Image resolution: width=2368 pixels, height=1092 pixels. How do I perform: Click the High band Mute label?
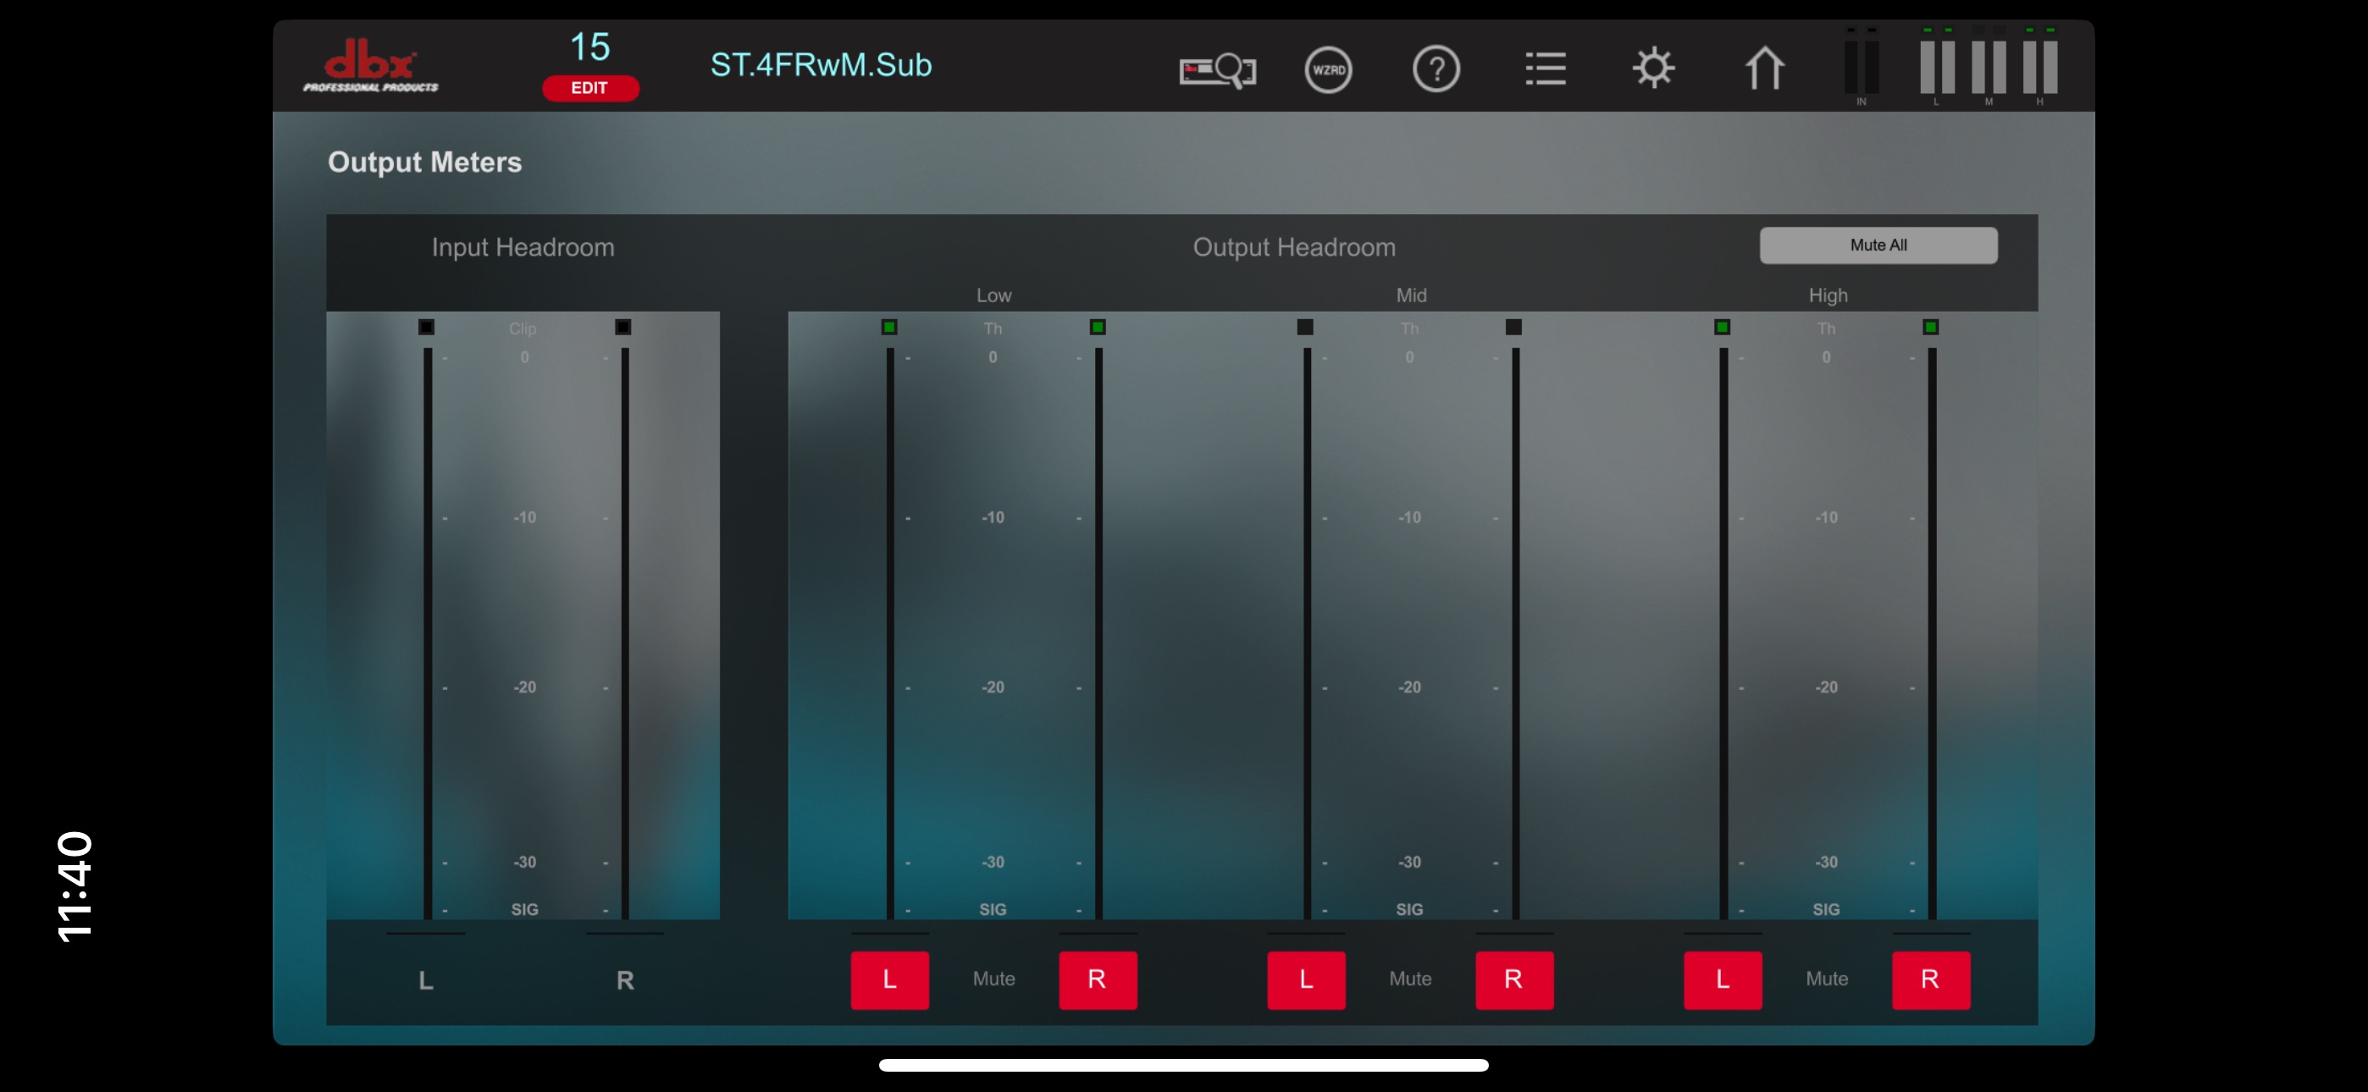1827,979
